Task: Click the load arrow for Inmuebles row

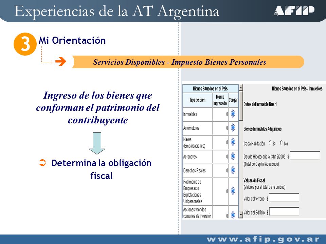Action: (x=233, y=114)
